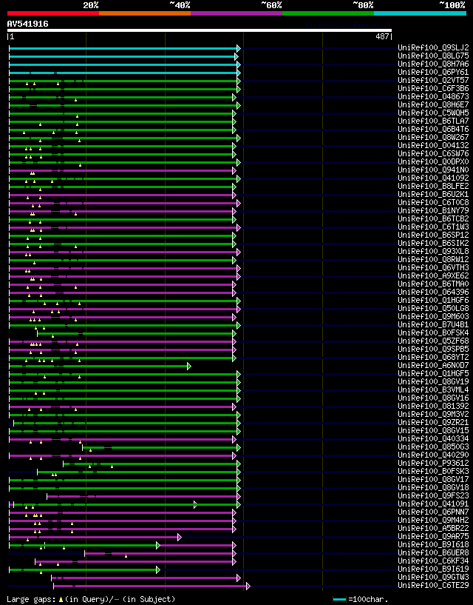Click the query end position 487
Viewport: 473px width, 605px height.
point(382,36)
